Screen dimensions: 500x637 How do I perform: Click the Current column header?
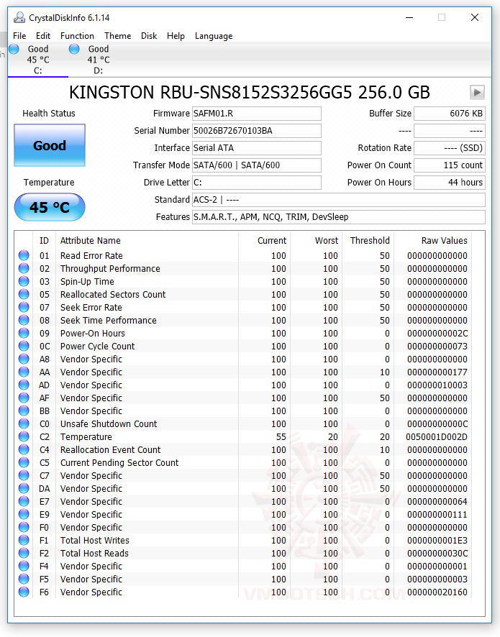272,241
